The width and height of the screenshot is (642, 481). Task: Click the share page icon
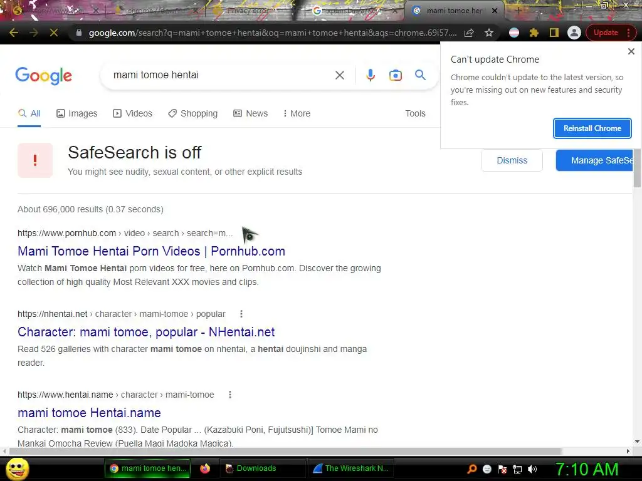(x=469, y=33)
